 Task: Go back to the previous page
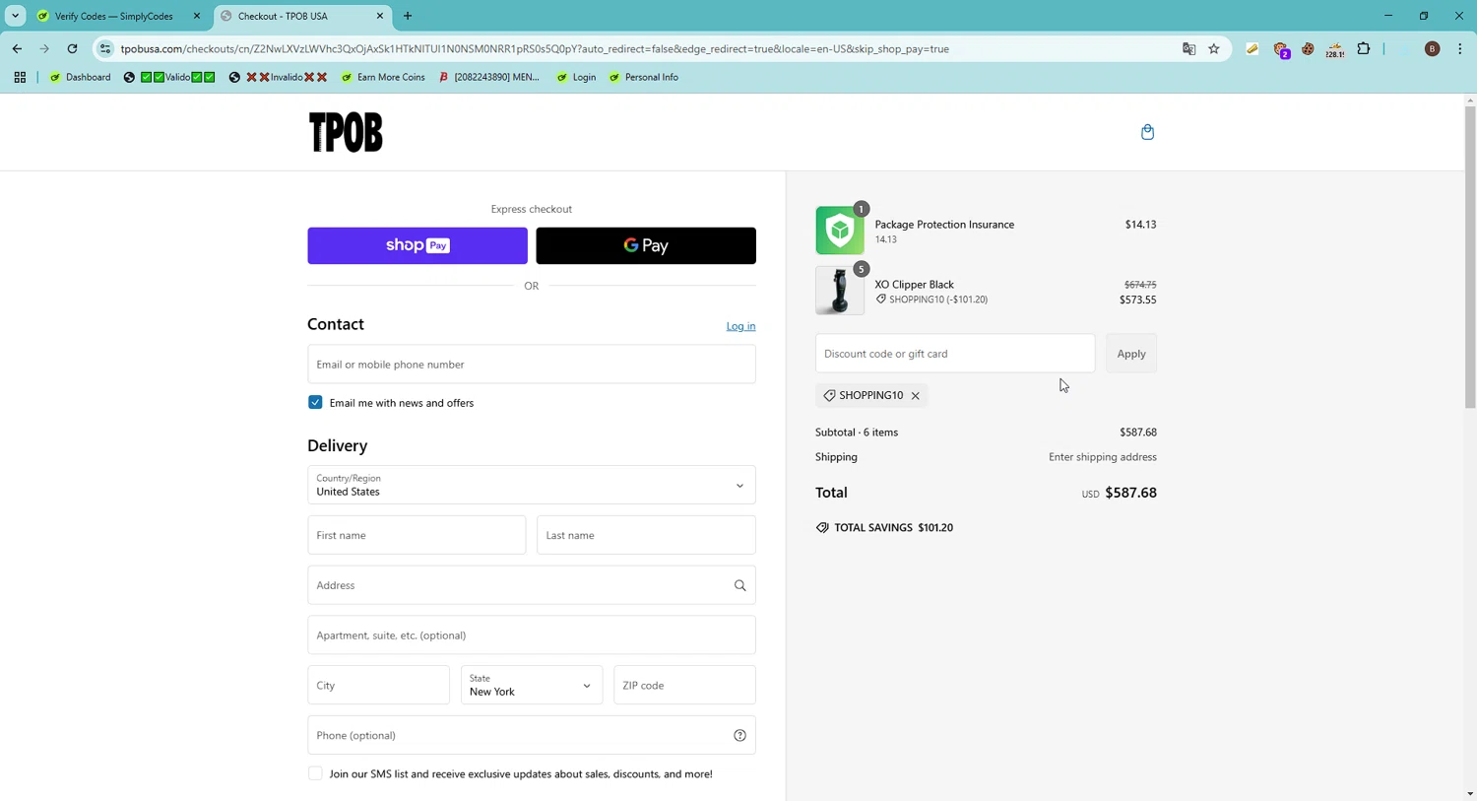(17, 48)
